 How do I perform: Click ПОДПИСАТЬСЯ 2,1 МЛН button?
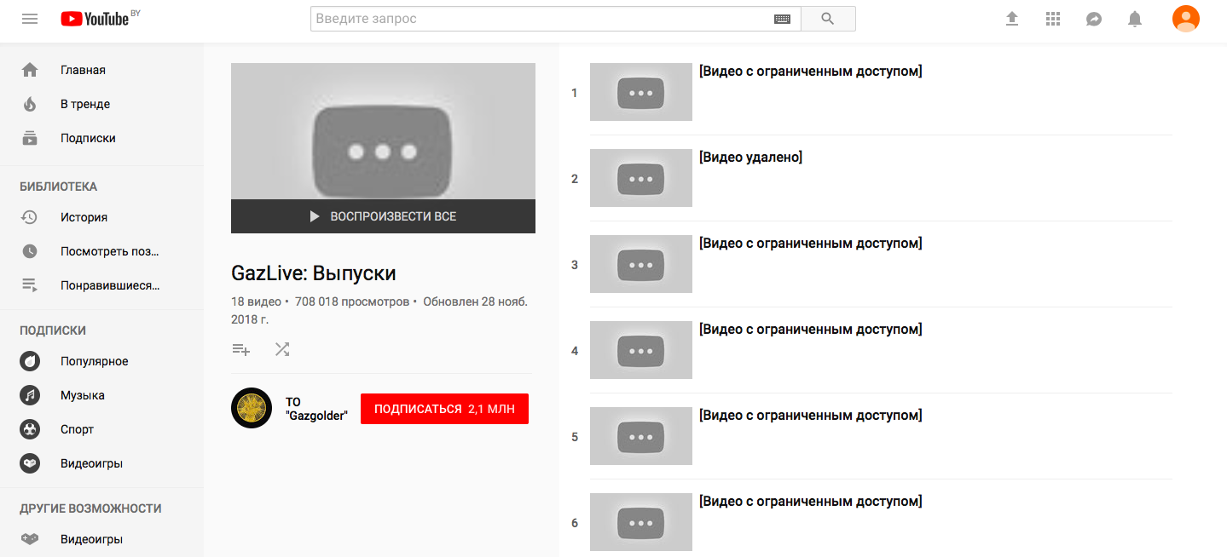[444, 409]
